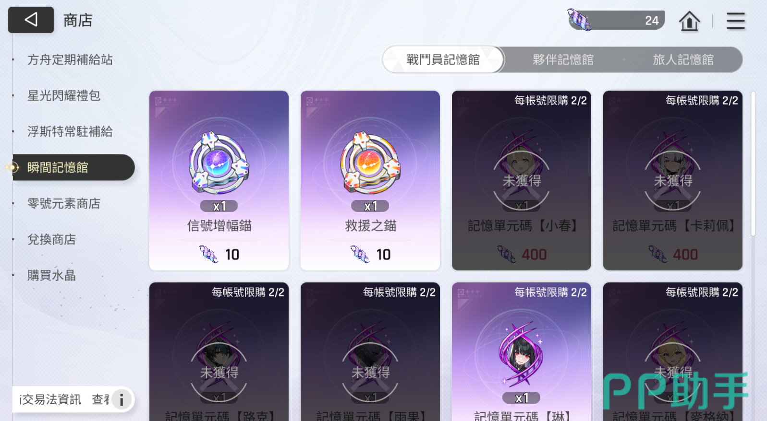Viewport: 767px width, 421px height.
Task: Switch to the 戰鬥員記憶館 tab
Action: click(443, 59)
